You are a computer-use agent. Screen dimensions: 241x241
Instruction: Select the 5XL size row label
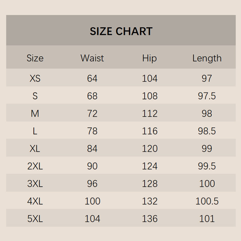tap(35, 219)
